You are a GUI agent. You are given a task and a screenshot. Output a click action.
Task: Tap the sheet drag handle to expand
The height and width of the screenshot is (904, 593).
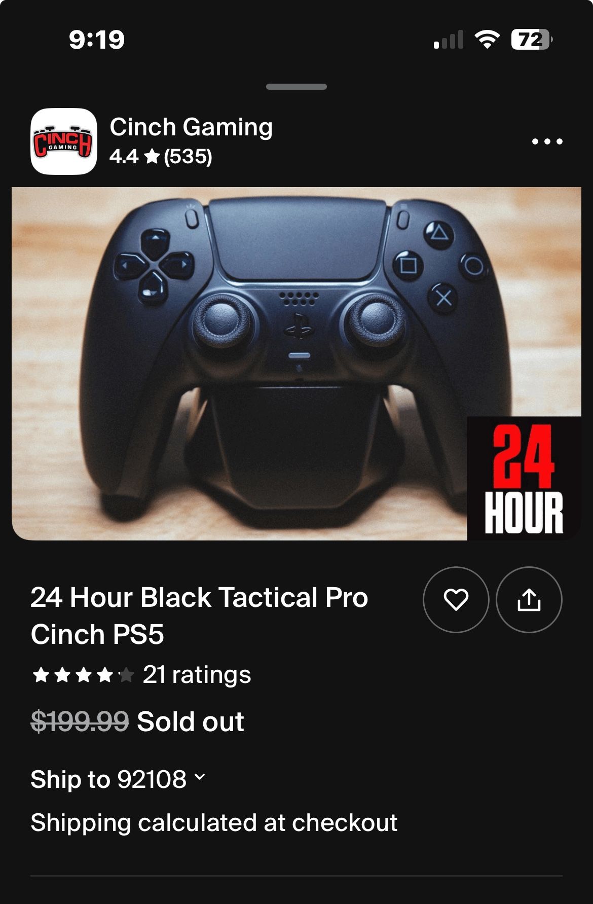pyautogui.click(x=296, y=87)
